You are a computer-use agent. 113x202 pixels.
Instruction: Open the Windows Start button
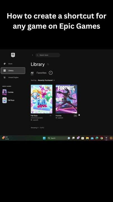point(44,138)
